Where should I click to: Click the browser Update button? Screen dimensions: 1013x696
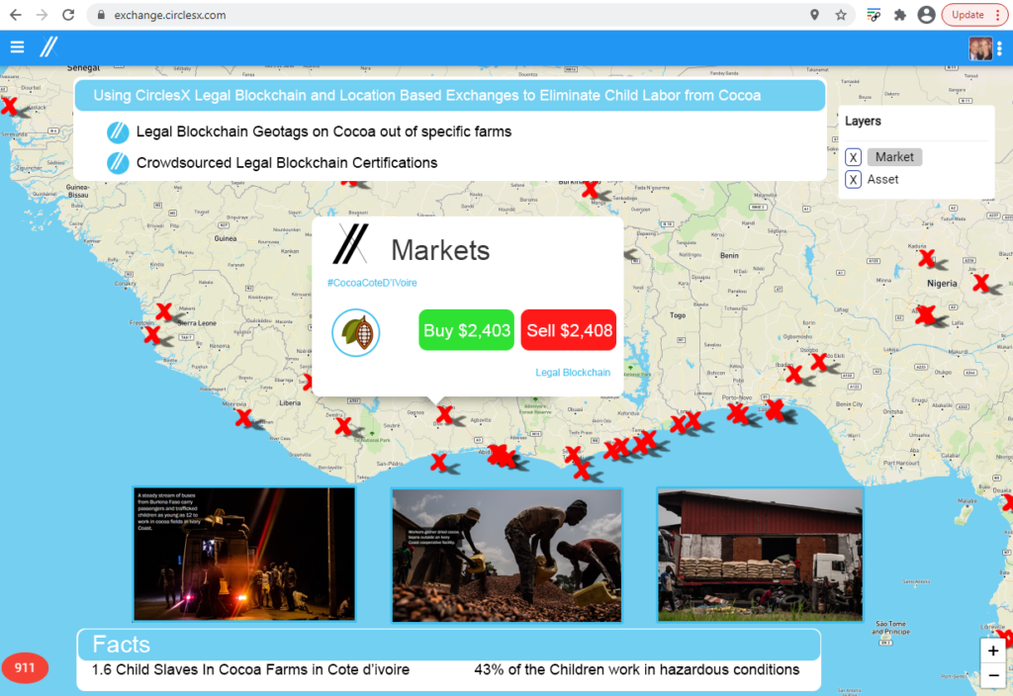pos(967,15)
